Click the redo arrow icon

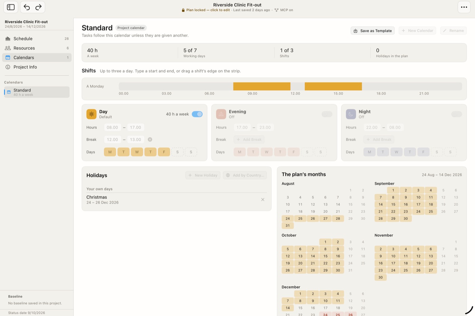click(38, 7)
